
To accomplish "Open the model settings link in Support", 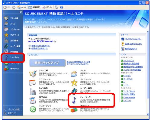I will pyautogui.click(x=131, y=49).
